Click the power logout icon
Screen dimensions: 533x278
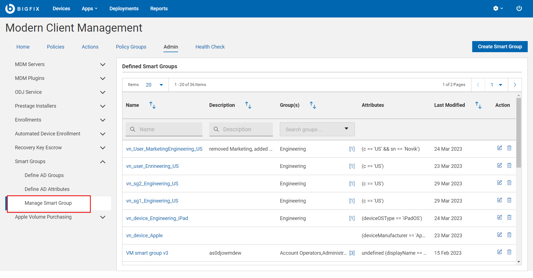coord(519,8)
